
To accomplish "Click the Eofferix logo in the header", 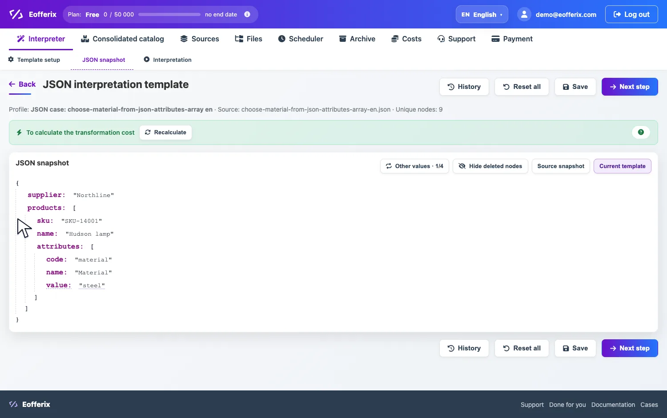I will 33,14.
